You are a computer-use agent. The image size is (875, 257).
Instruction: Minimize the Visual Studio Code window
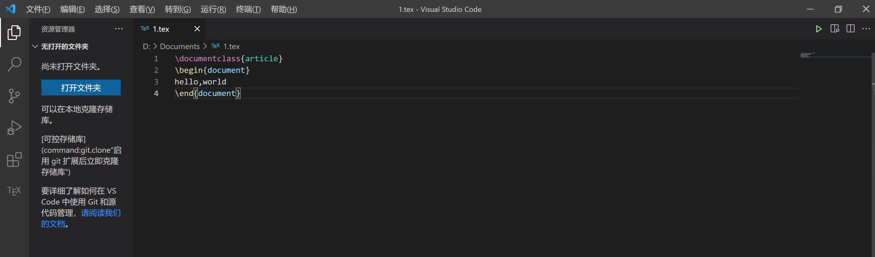click(x=810, y=9)
